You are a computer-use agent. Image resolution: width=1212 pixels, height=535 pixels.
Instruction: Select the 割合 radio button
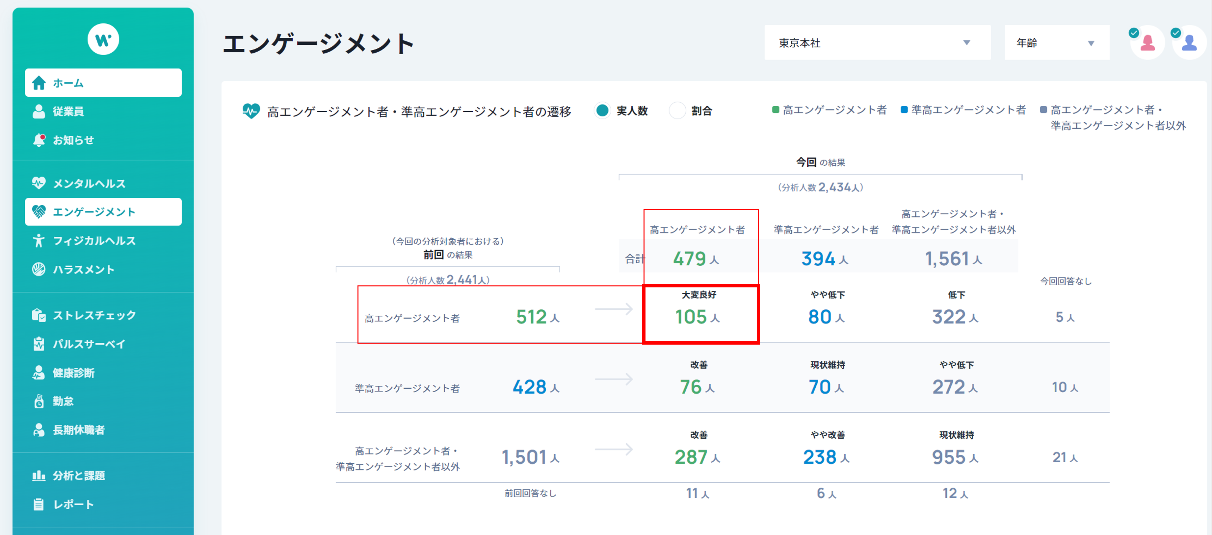[677, 111]
